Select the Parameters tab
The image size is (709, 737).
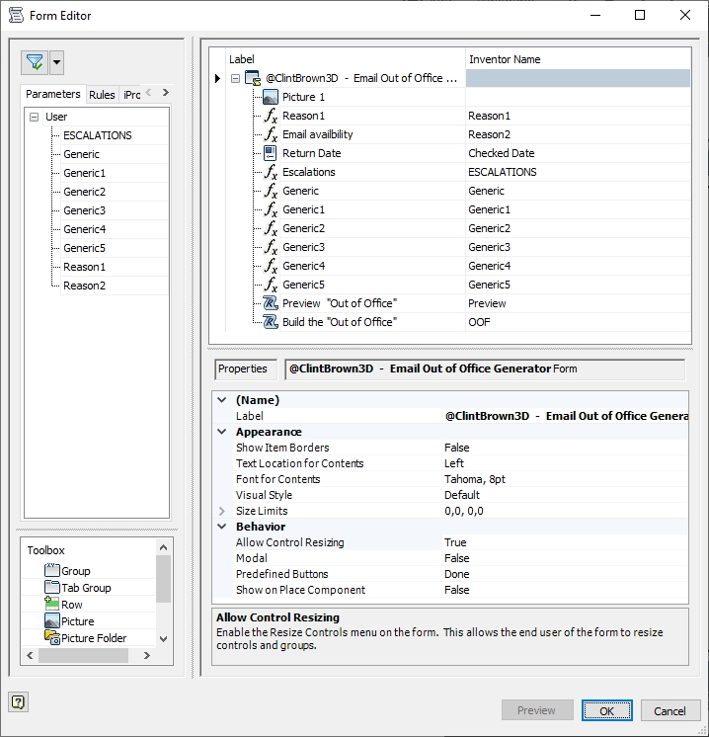coord(53,94)
